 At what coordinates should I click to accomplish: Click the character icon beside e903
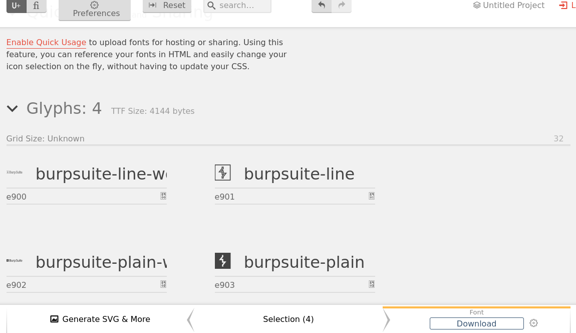(372, 284)
